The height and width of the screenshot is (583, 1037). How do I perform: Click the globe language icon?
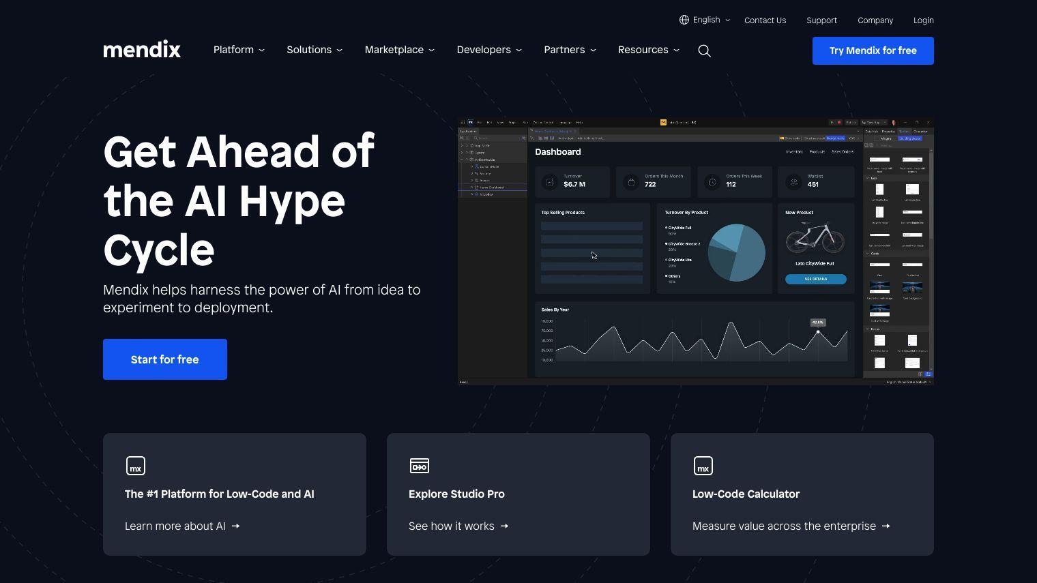point(684,20)
